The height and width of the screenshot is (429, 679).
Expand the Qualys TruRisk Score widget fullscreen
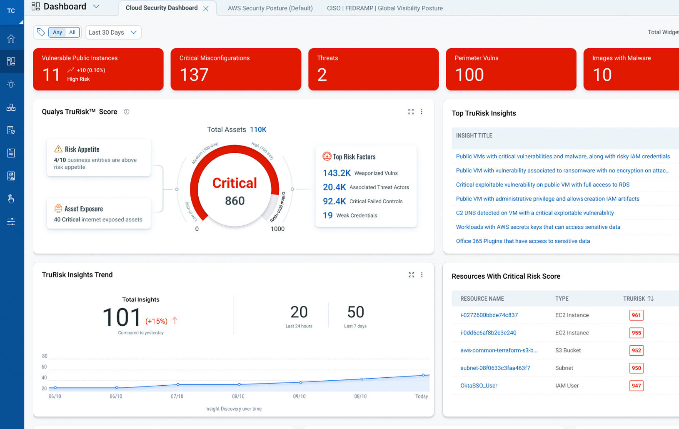[411, 112]
